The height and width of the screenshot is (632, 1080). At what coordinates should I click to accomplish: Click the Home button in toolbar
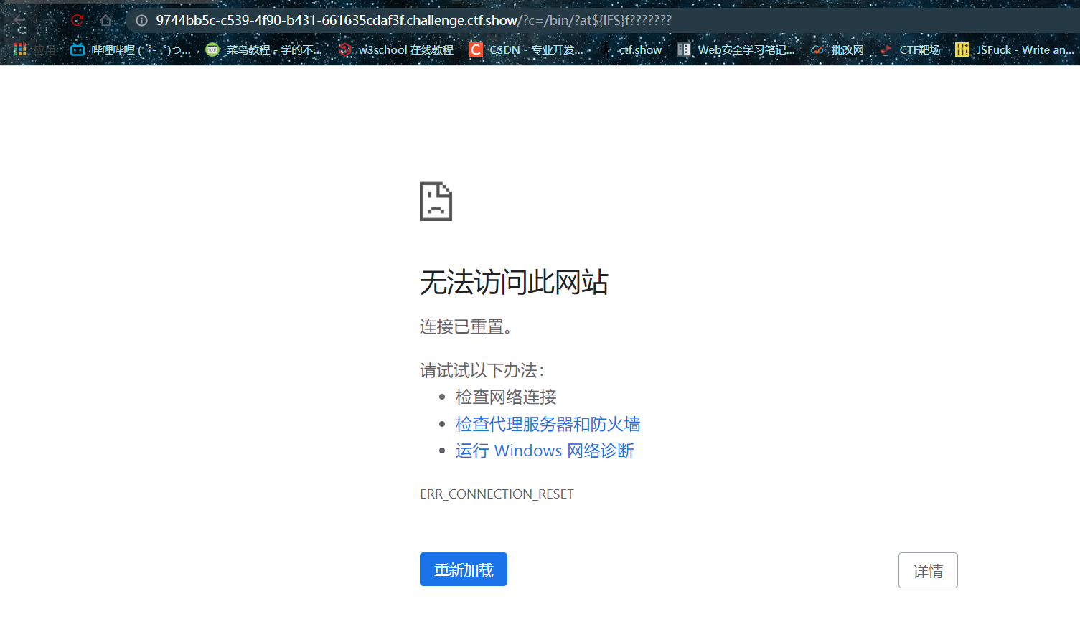click(x=106, y=20)
